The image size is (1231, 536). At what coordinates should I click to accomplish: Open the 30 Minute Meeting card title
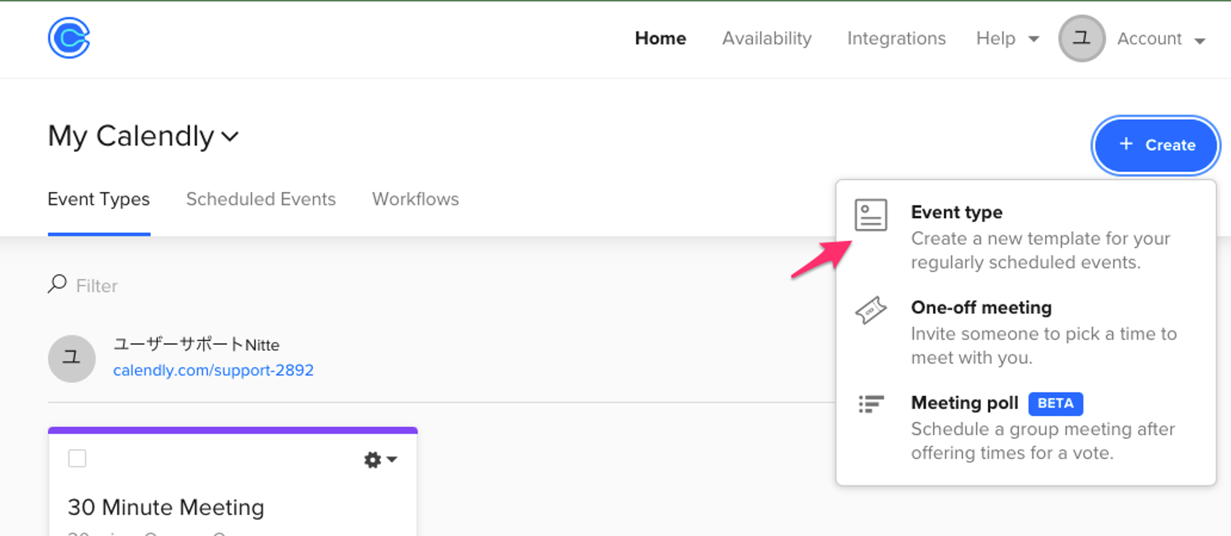tap(166, 508)
